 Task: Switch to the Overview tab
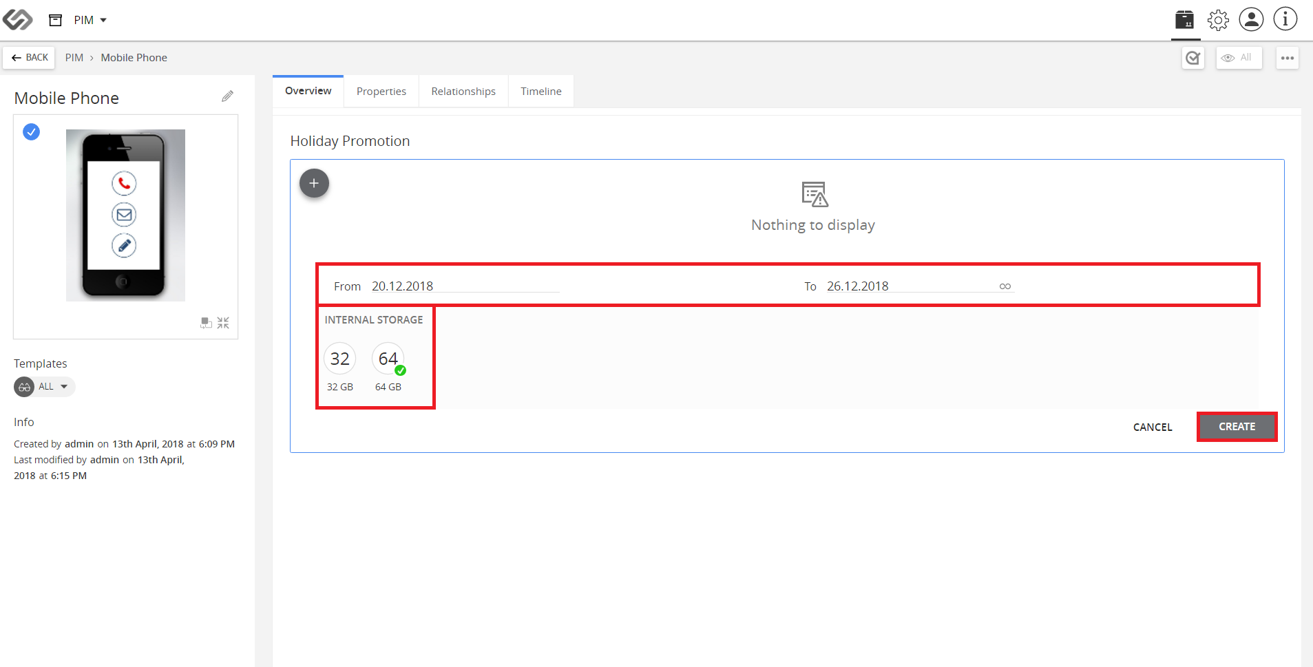308,91
